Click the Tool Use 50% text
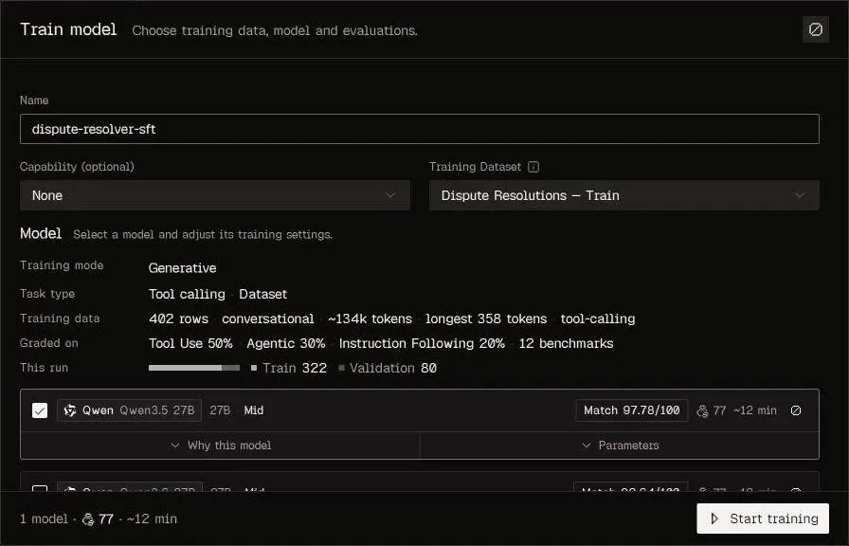Image resolution: width=849 pixels, height=546 pixels. point(190,343)
